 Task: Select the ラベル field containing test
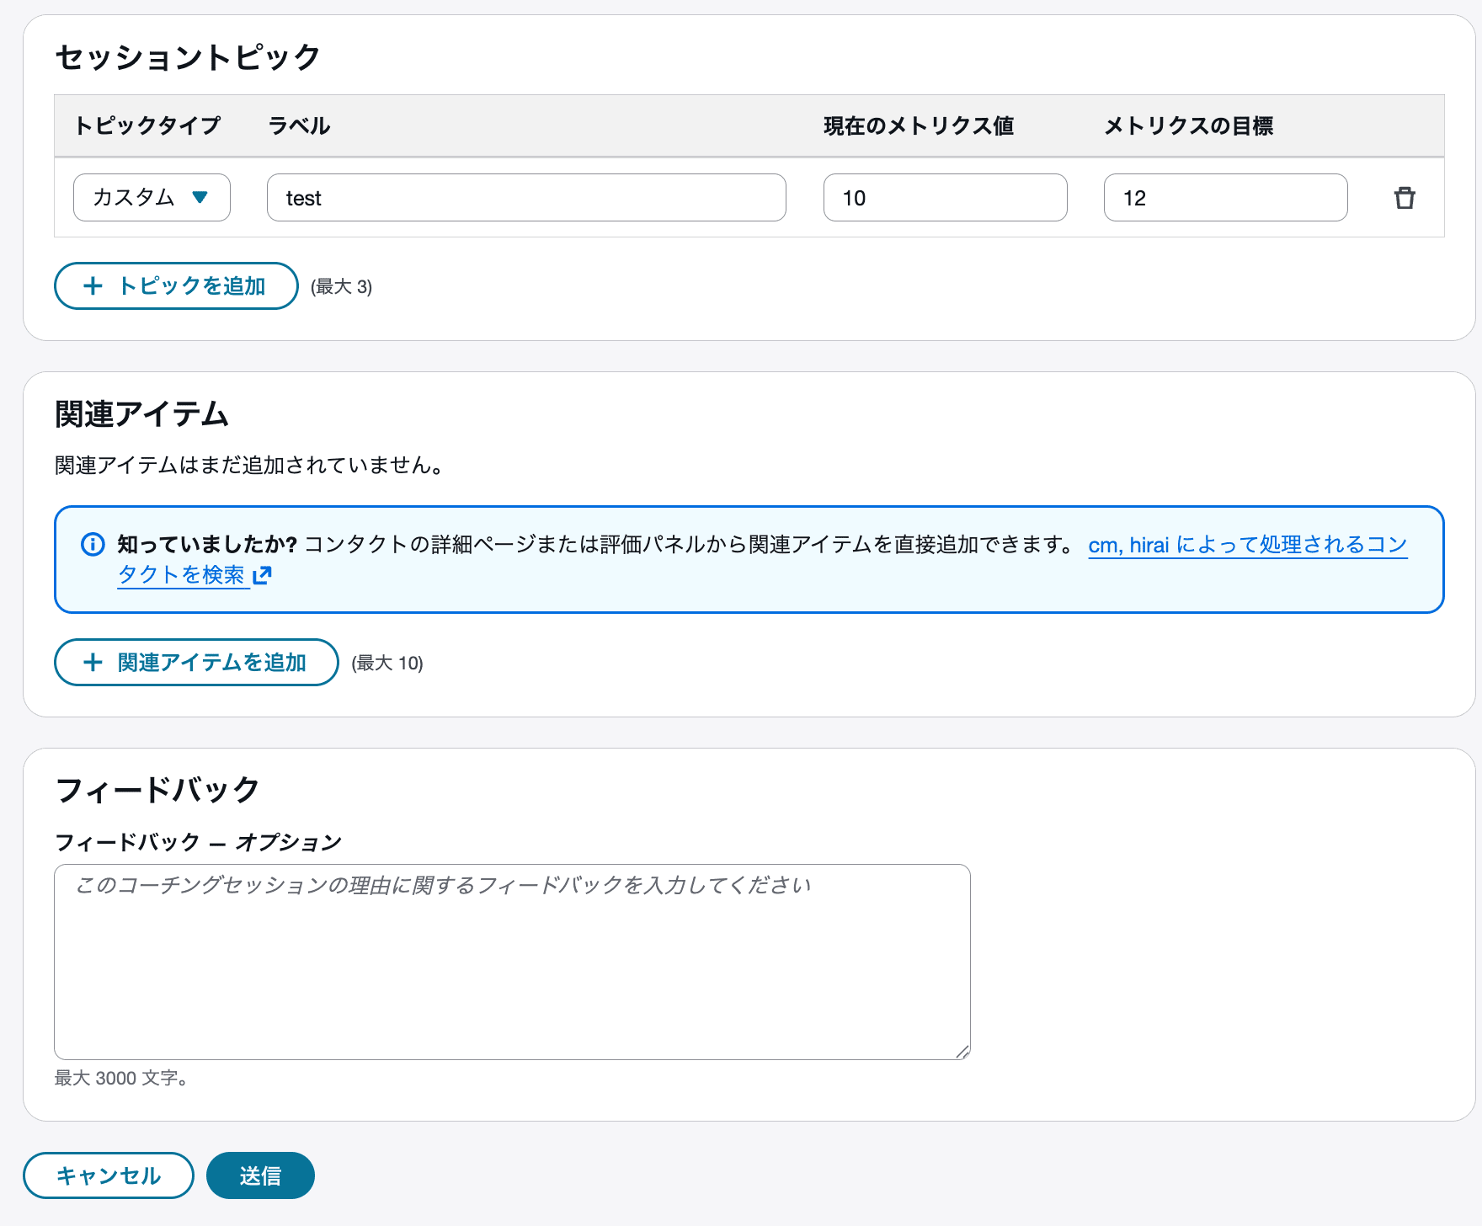point(525,197)
